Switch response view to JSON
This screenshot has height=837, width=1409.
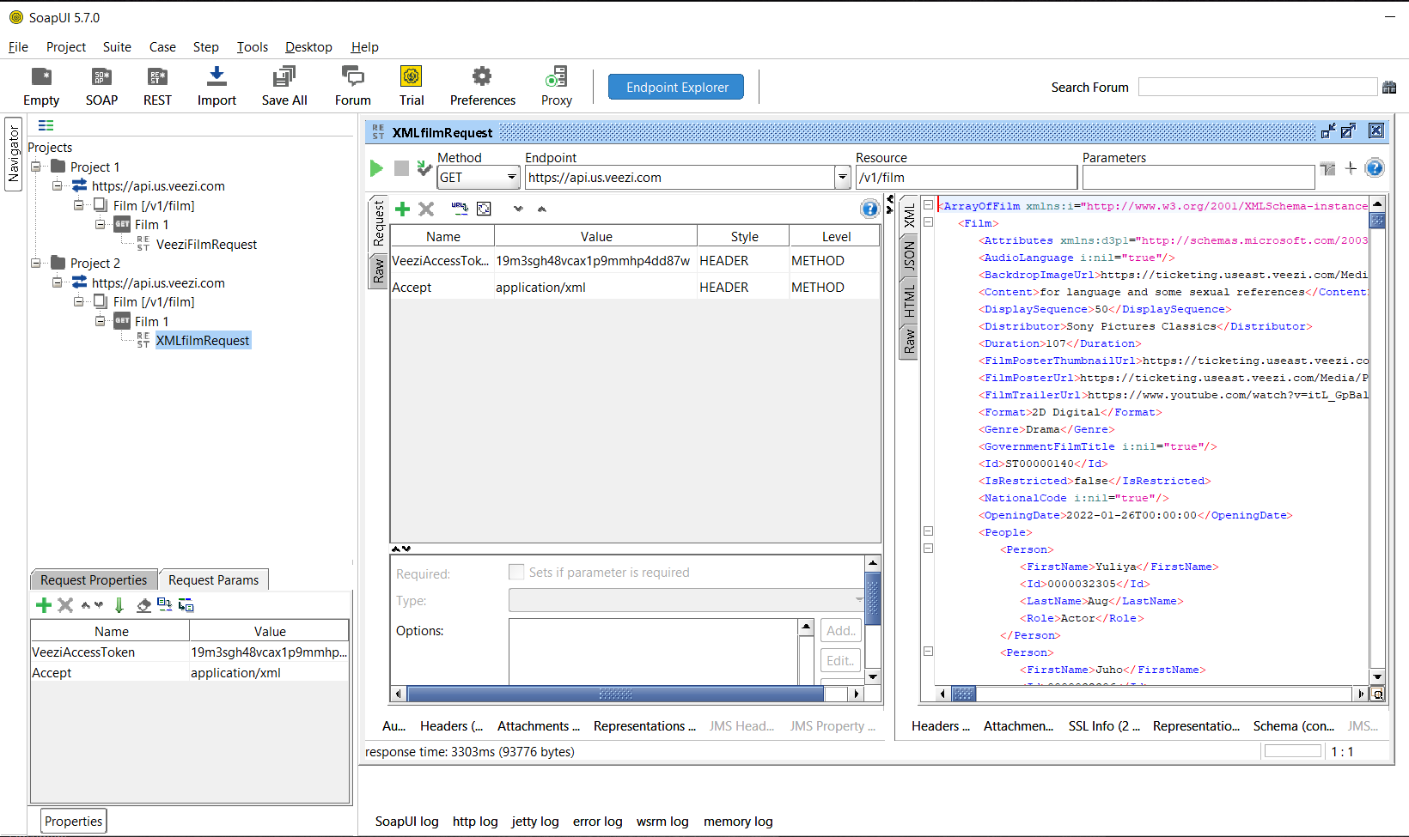coord(909,255)
